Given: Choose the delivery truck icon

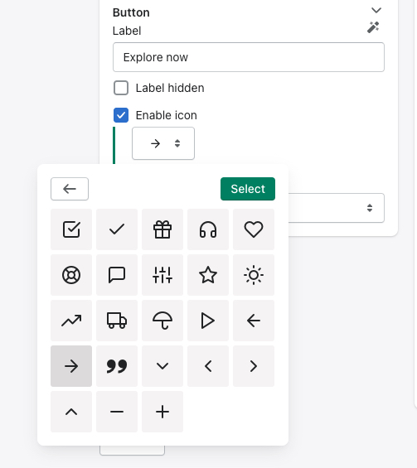Looking at the screenshot, I should (x=117, y=321).
